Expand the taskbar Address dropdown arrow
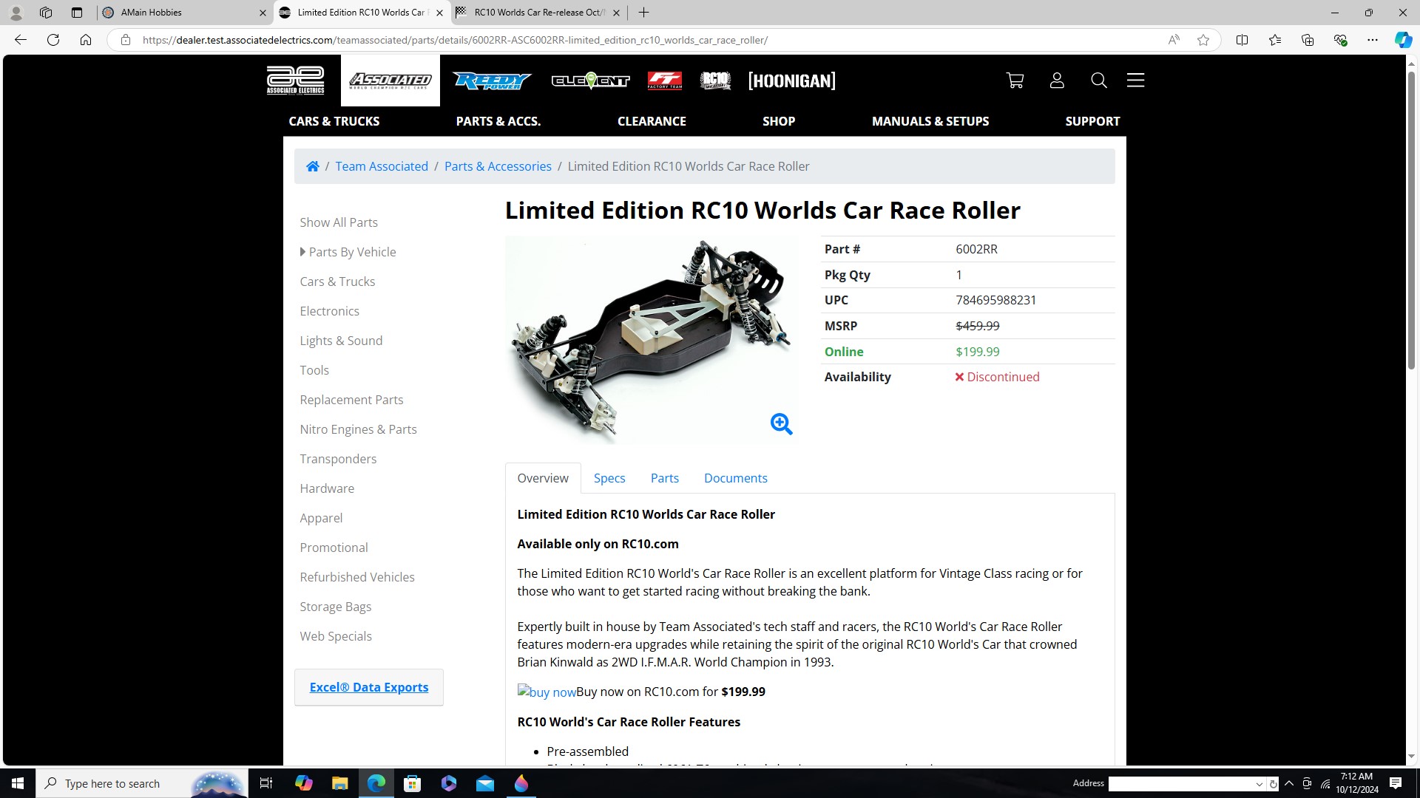Image resolution: width=1420 pixels, height=798 pixels. click(x=1259, y=784)
